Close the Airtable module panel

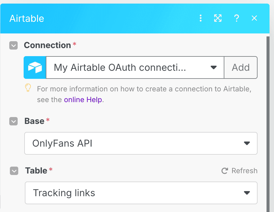point(254,19)
